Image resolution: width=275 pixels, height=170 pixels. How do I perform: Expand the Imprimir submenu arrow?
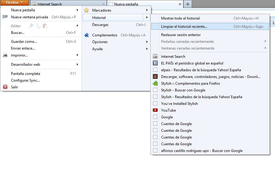(77, 55)
